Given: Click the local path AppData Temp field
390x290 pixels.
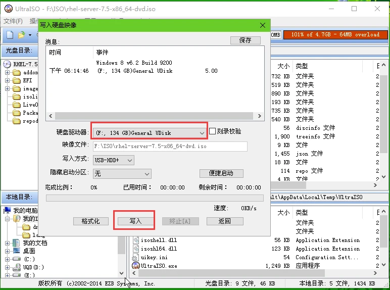Looking at the screenshot, I should (x=328, y=197).
